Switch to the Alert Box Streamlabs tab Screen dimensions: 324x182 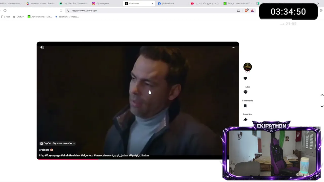tap(73, 4)
